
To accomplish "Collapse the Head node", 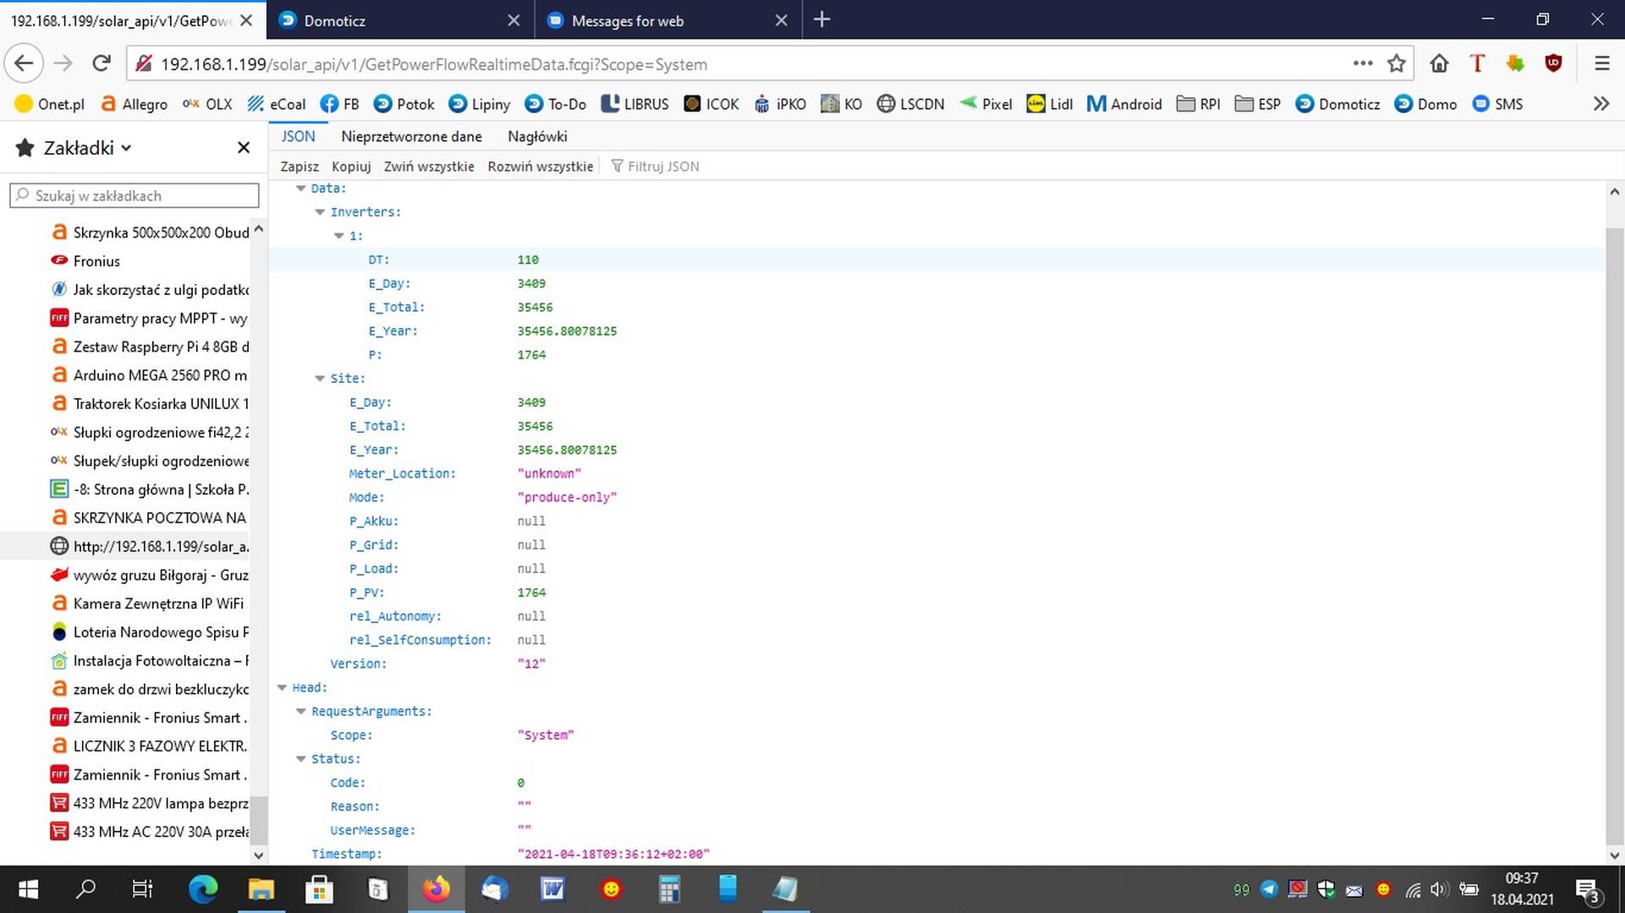I will pyautogui.click(x=282, y=688).
